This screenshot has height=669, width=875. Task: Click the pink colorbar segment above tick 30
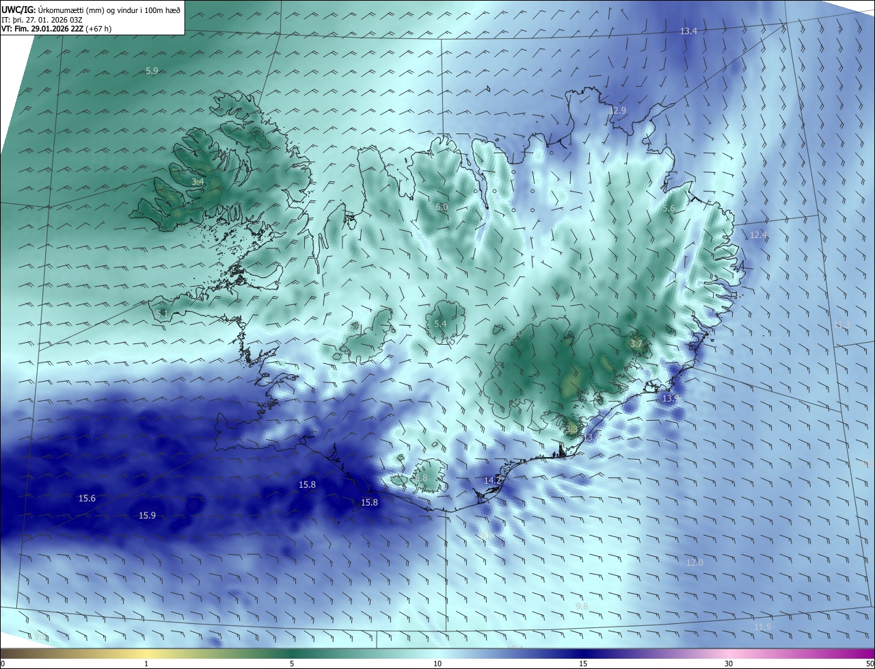point(729,653)
